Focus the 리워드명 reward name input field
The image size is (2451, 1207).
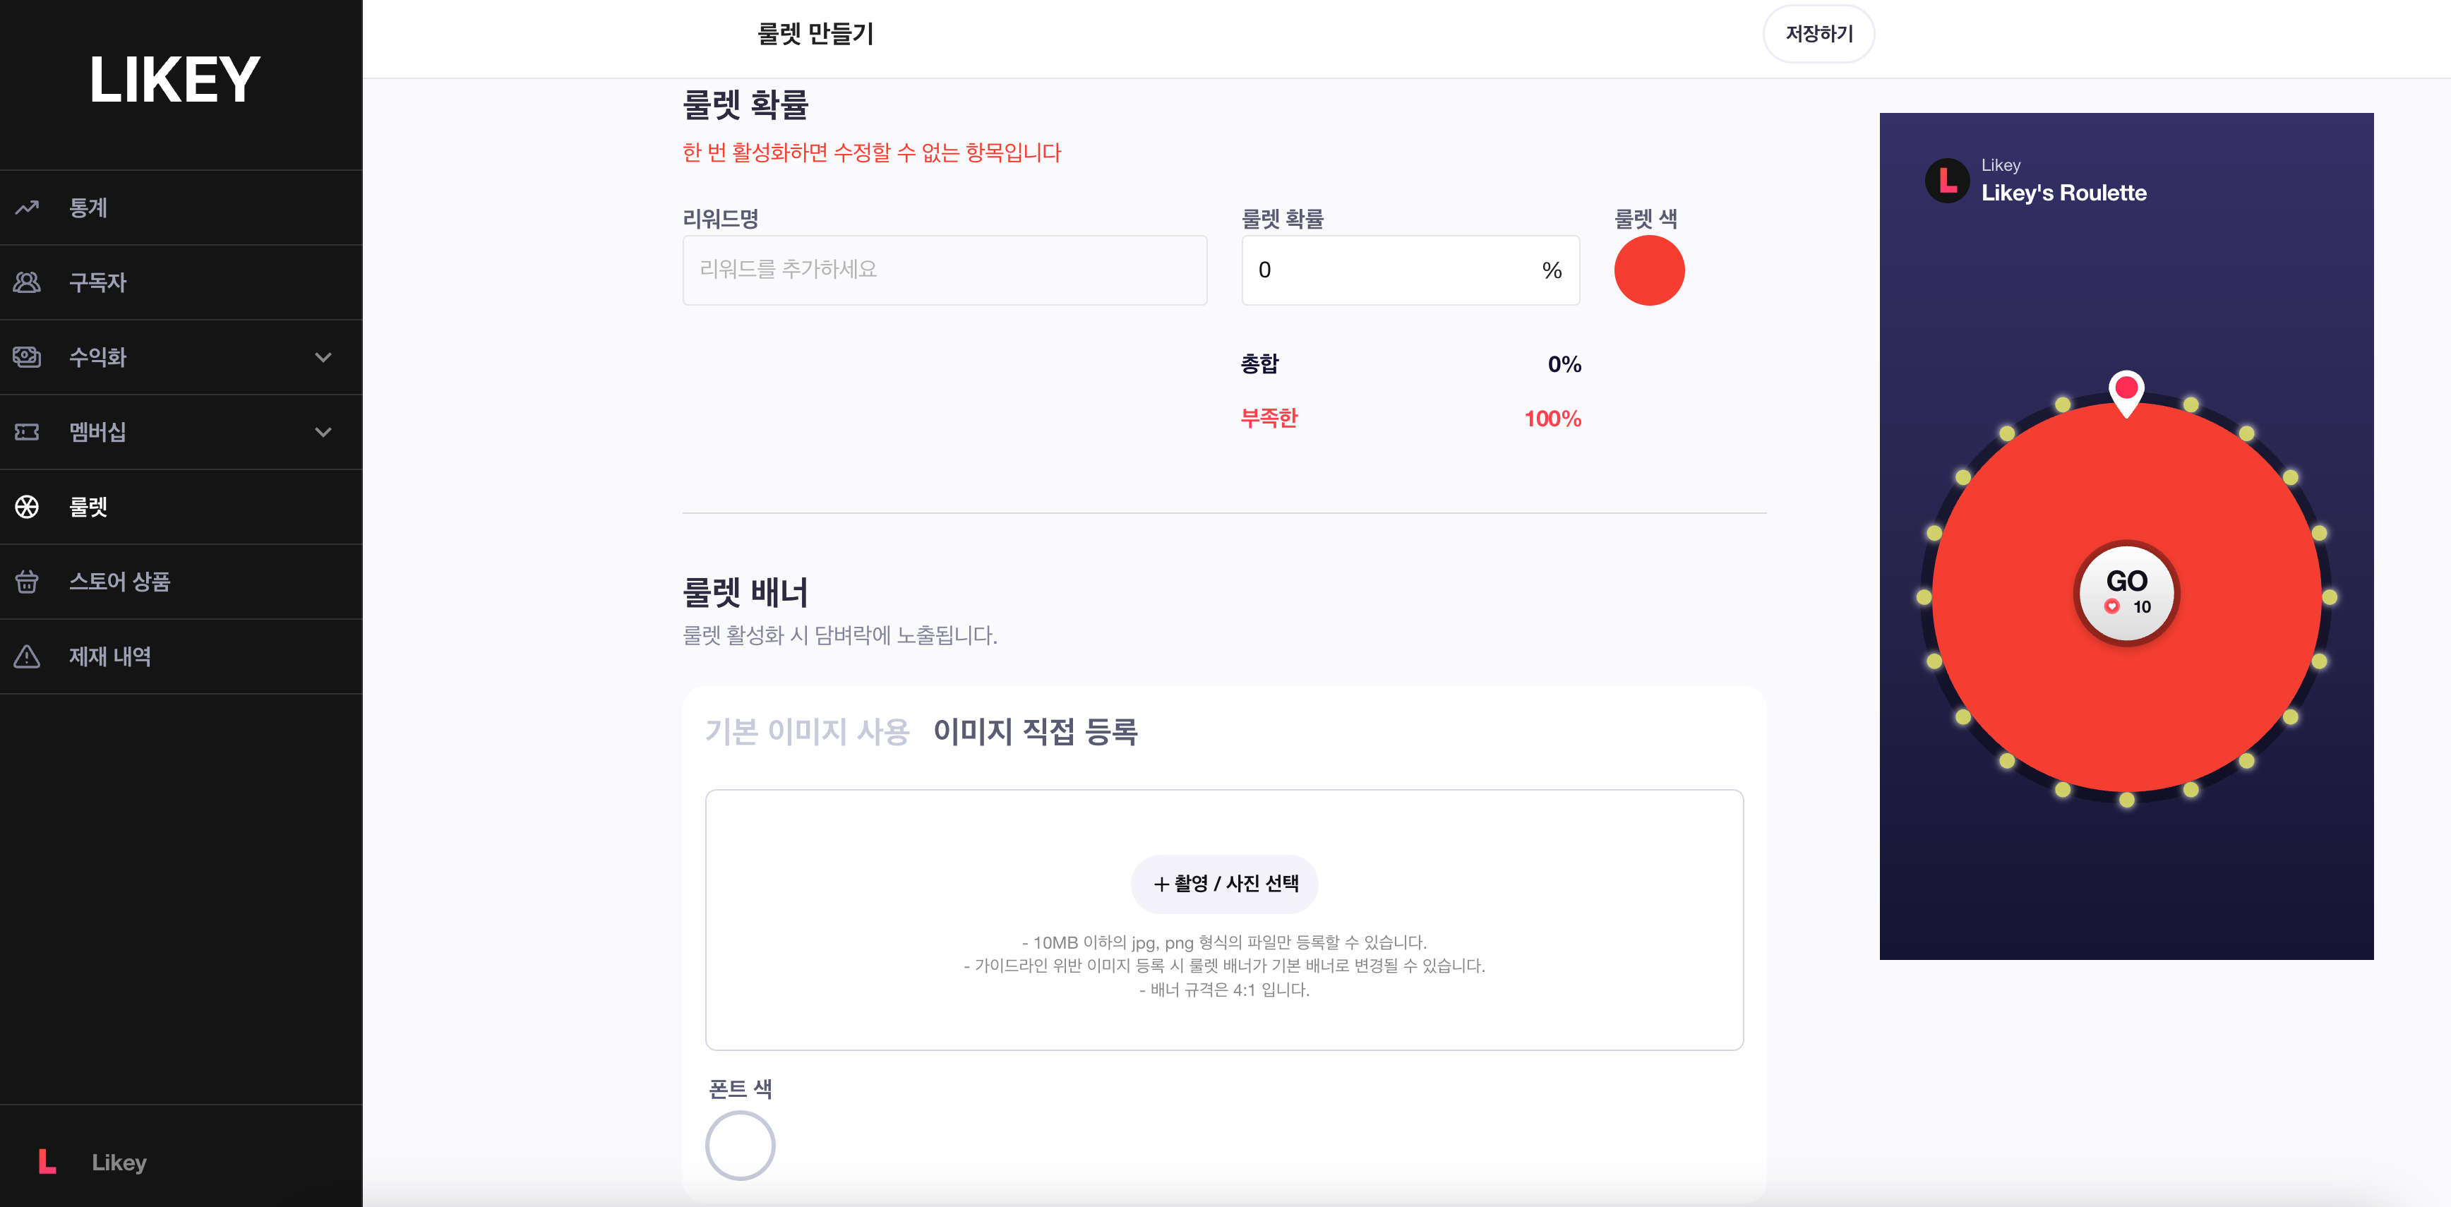[944, 270]
